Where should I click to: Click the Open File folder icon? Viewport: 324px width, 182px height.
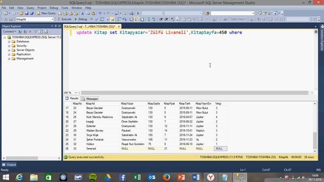[21, 14]
